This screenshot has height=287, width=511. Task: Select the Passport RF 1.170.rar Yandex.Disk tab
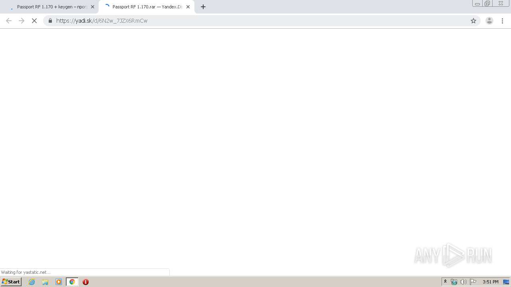coord(147,7)
